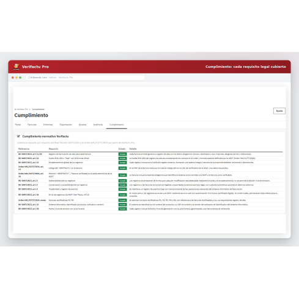The width and height of the screenshot is (299, 299).
Task: Click Cumple badge for Registro de facturación row
Action: click(x=122, y=154)
